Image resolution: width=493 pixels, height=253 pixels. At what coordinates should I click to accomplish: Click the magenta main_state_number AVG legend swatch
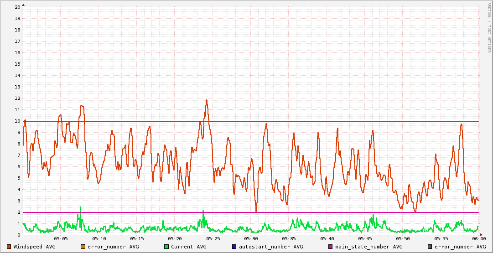(331, 247)
